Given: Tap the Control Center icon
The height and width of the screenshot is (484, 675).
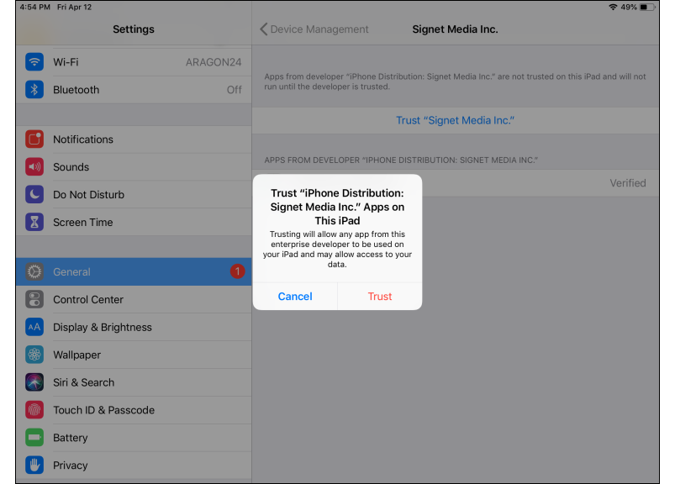Looking at the screenshot, I should [34, 300].
